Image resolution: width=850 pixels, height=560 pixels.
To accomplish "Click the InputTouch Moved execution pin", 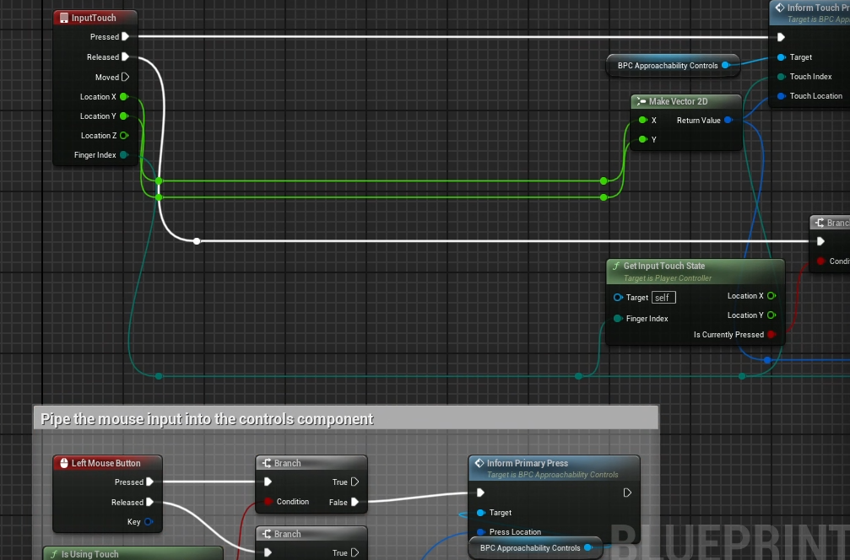I will click(125, 77).
